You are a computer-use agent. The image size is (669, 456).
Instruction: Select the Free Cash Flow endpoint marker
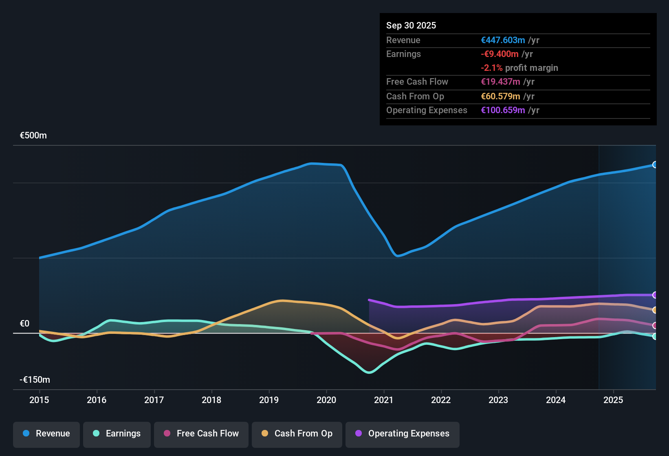(655, 326)
